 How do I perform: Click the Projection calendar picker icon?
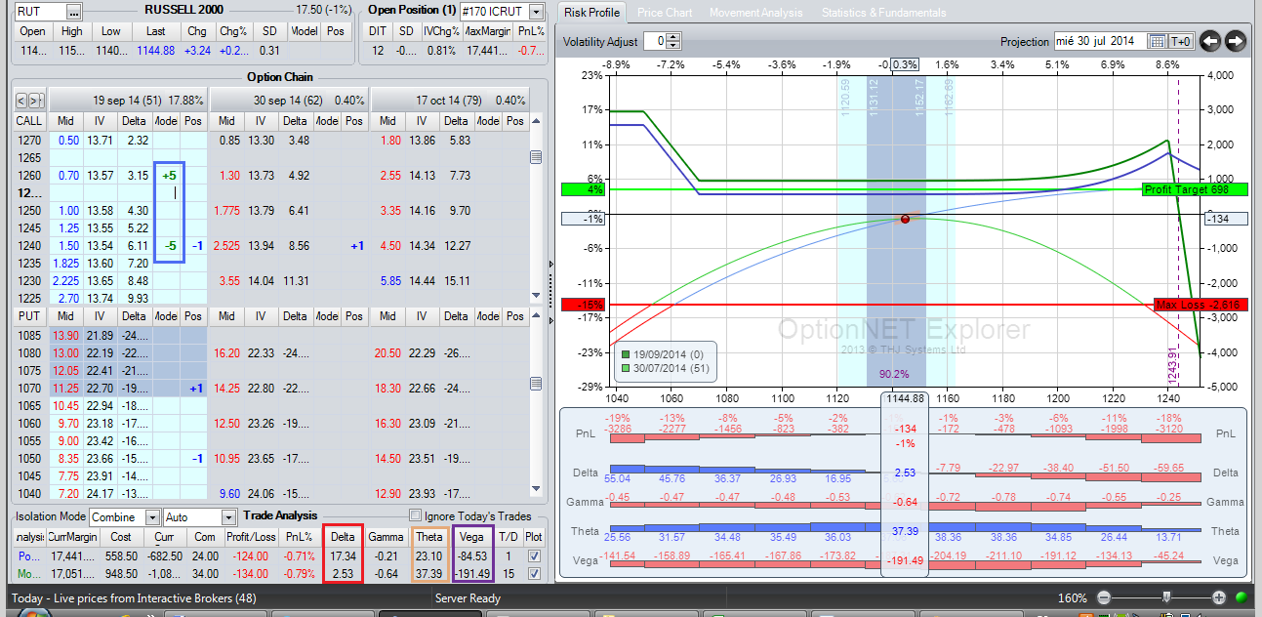[x=1158, y=41]
